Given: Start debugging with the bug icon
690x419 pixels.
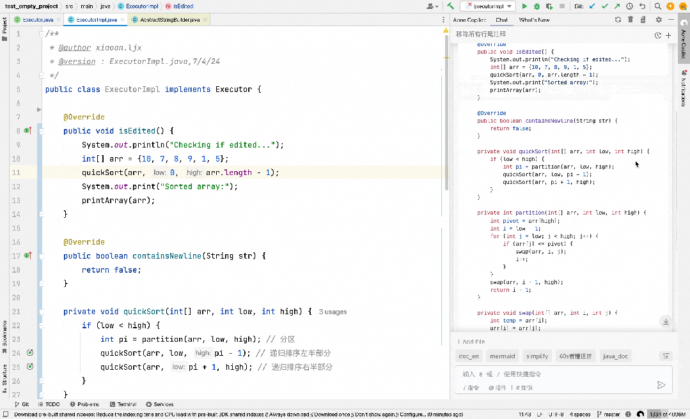Looking at the screenshot, I should (x=537, y=6).
